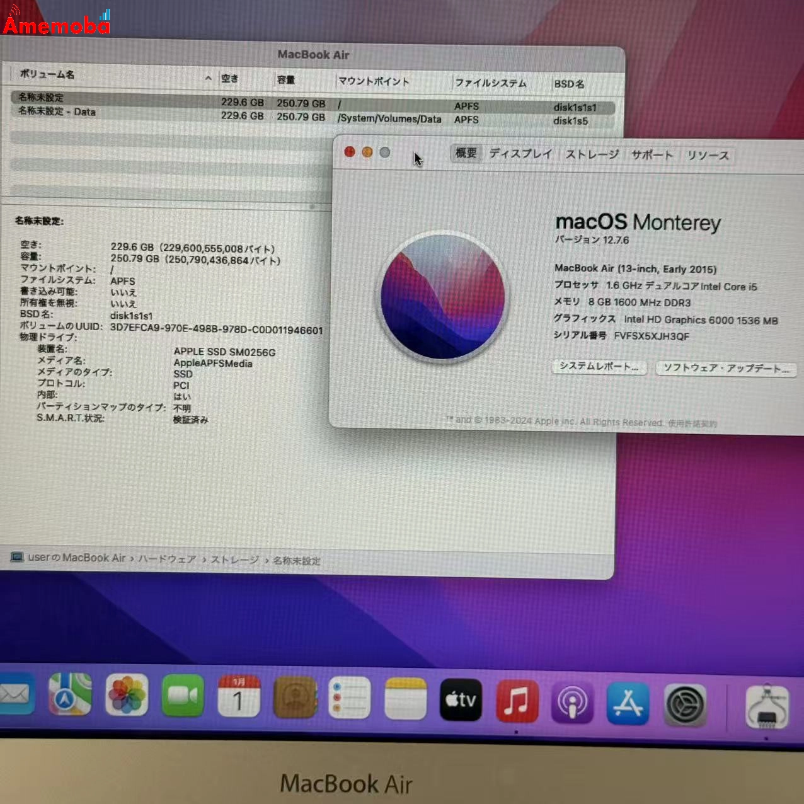Screen dimensions: 804x804
Task: Click computer icon in the path bar
Action: tap(17, 557)
